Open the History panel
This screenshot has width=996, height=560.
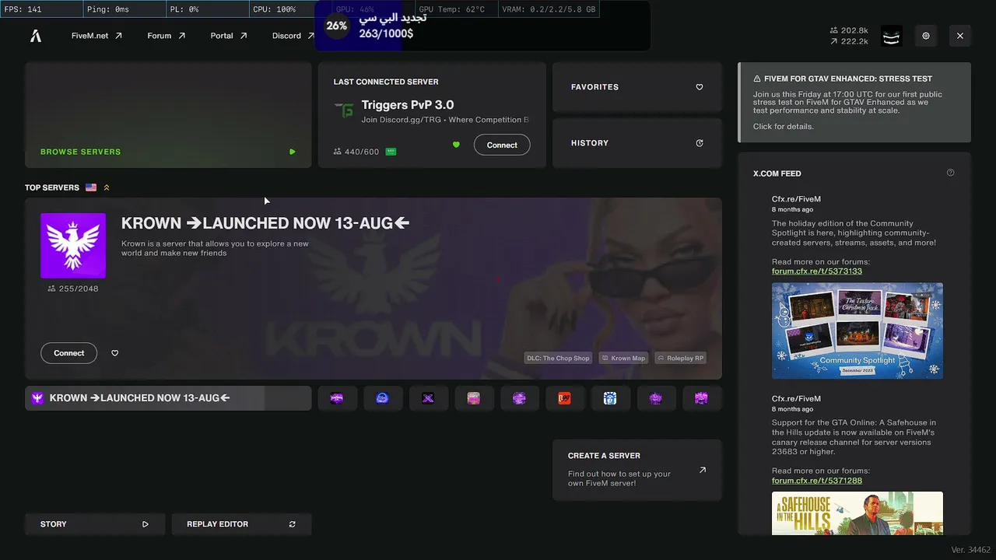click(637, 143)
